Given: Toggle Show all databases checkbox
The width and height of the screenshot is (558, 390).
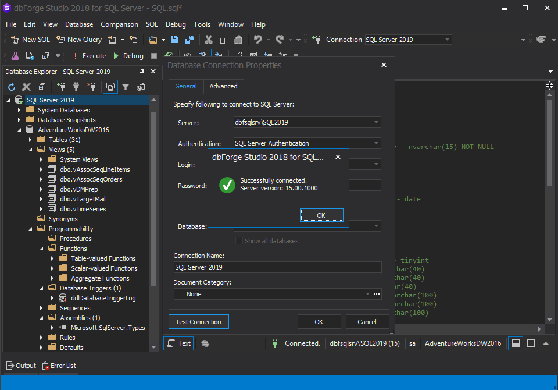Looking at the screenshot, I should 239,241.
